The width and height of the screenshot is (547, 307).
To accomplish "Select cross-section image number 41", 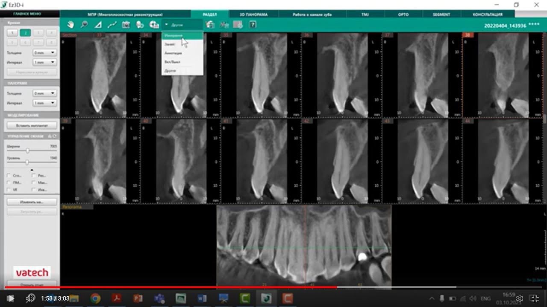I will 262,161.
